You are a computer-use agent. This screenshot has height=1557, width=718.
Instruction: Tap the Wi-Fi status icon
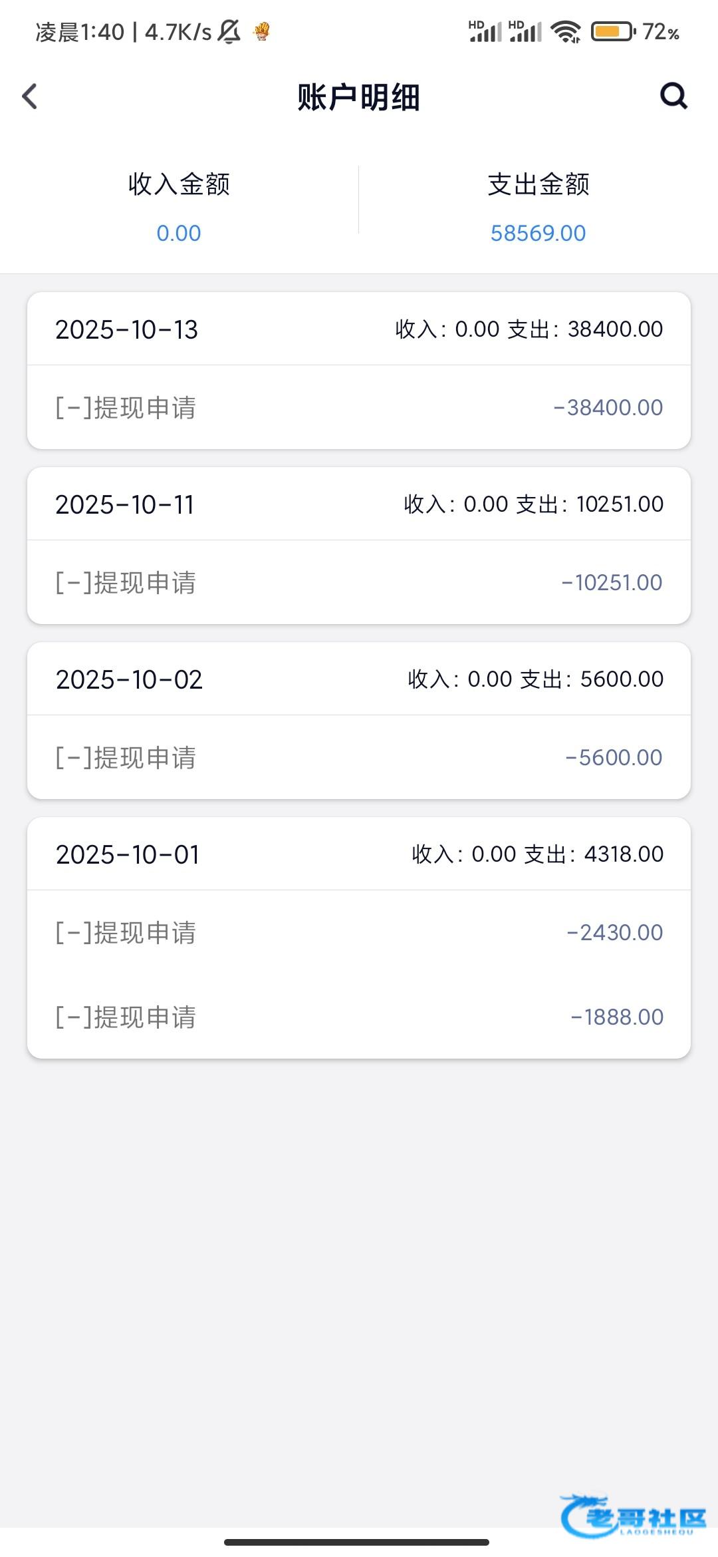[x=566, y=31]
